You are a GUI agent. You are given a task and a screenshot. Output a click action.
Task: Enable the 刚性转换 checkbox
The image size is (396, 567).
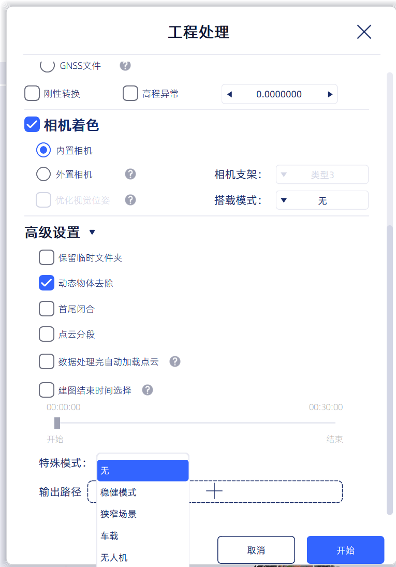pyautogui.click(x=32, y=93)
